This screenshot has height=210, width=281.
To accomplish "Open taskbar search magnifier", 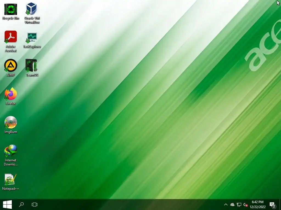I will click(x=21, y=205).
